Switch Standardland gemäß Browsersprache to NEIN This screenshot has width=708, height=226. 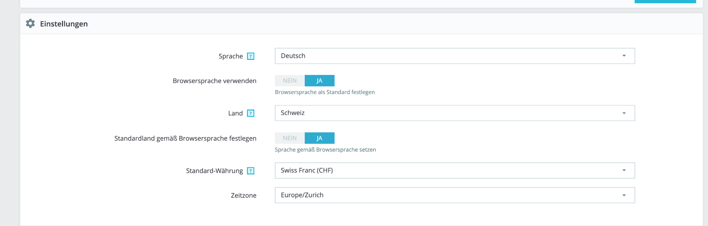tap(290, 138)
